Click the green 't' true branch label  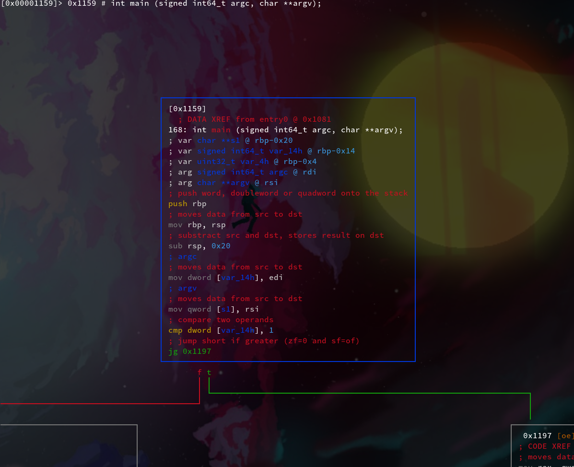pos(209,373)
